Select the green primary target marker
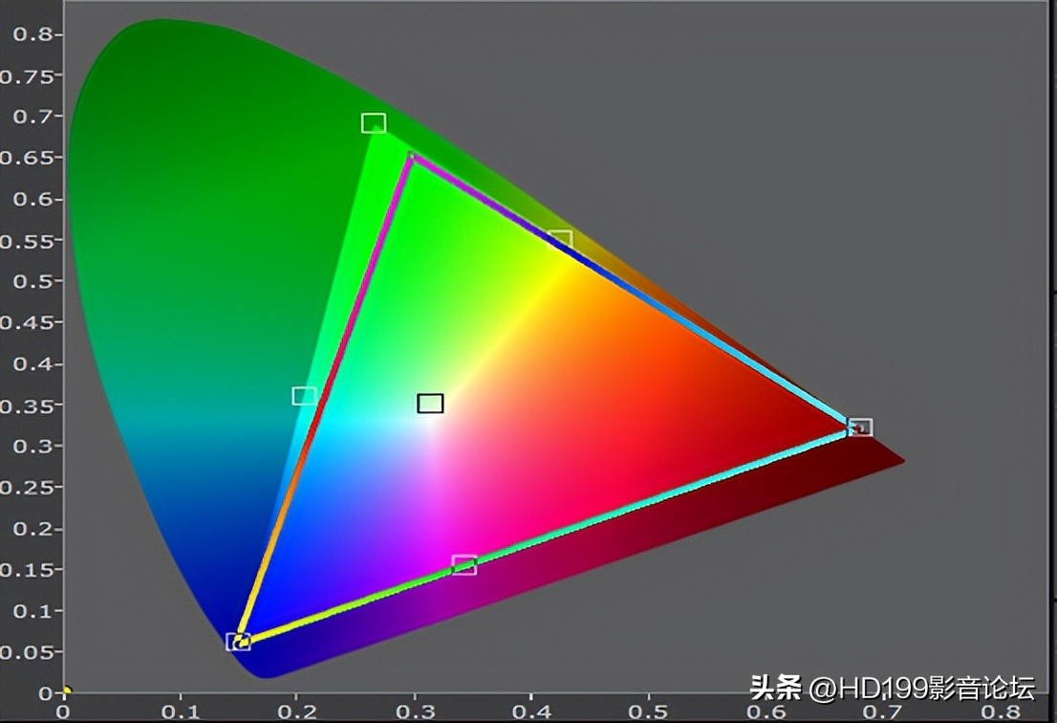 372,121
